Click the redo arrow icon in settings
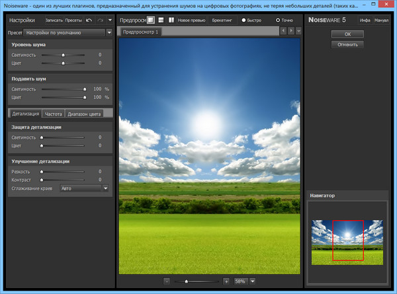This screenshot has width=397, height=294. (x=99, y=20)
